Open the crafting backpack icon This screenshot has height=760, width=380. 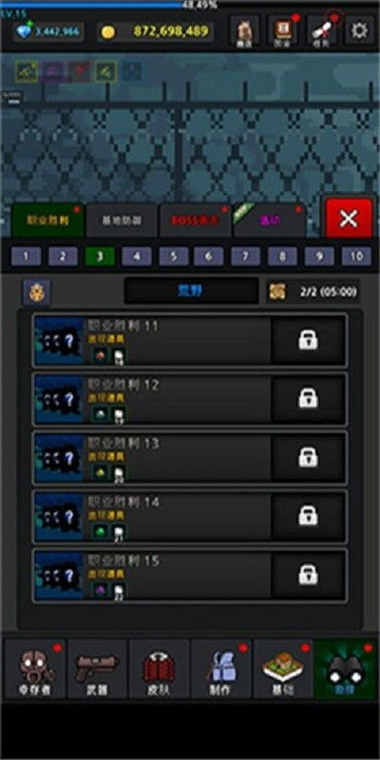[x=221, y=669]
